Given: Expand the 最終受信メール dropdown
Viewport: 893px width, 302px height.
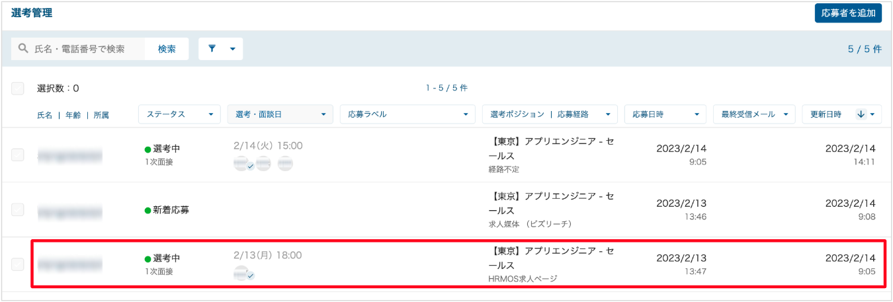Looking at the screenshot, I should point(754,114).
